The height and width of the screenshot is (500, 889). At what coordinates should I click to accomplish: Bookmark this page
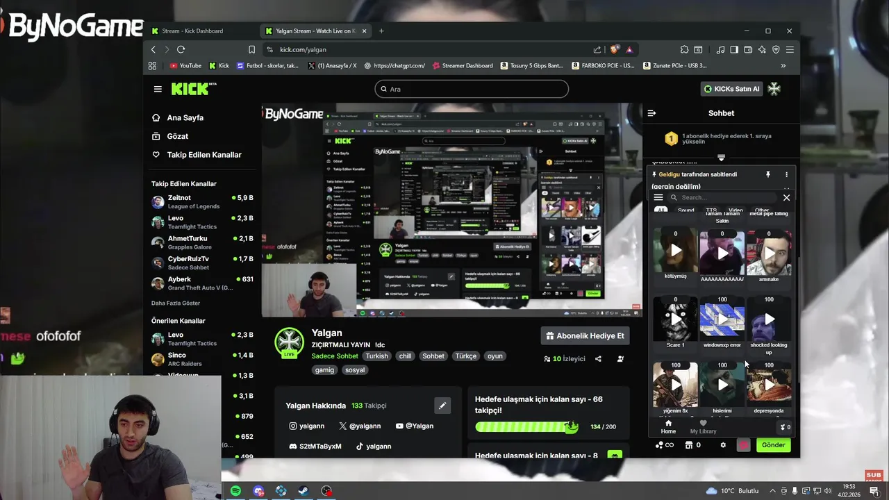251,49
